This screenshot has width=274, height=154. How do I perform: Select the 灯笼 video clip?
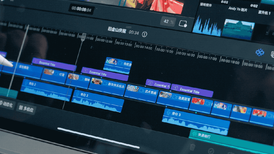click(55, 76)
